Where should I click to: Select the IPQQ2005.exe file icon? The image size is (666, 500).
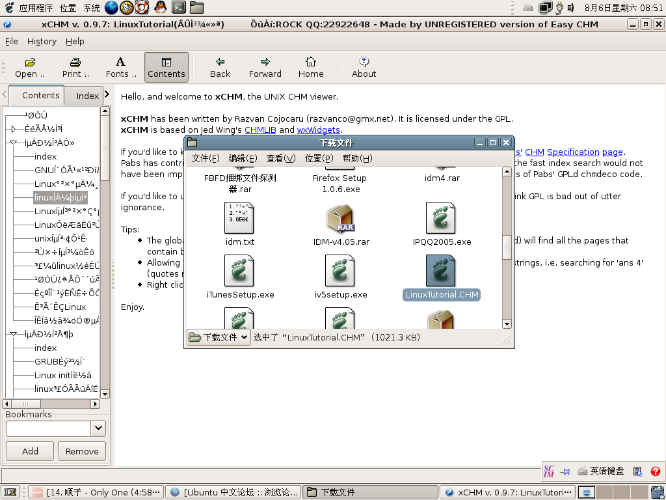click(440, 217)
